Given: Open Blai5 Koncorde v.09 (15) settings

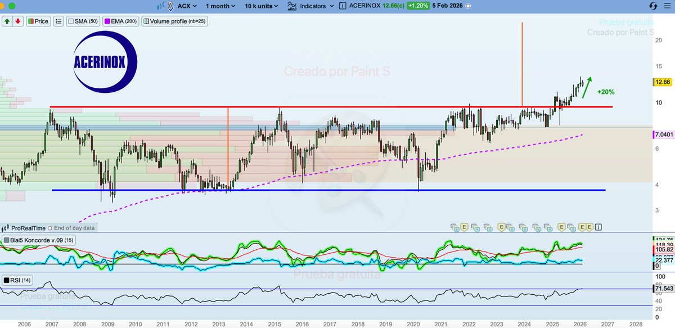Looking at the screenshot, I should [x=38, y=240].
